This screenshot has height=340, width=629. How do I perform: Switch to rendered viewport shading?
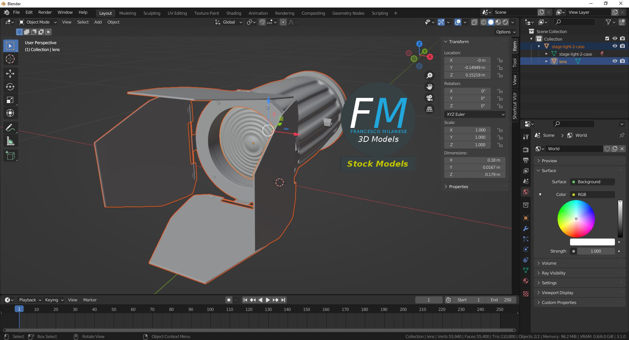click(505, 22)
